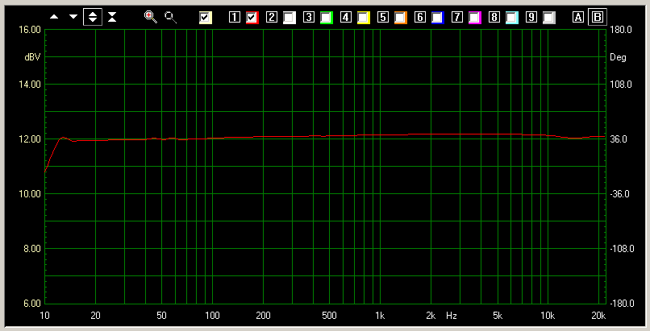Click the shift trace down arrow
The width and height of the screenshot is (650, 331).
73,16
